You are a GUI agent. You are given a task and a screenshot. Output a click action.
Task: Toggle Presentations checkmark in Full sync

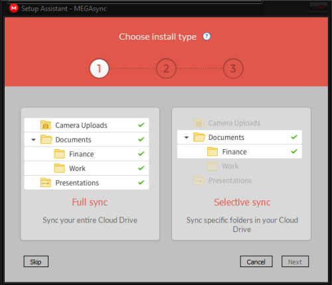(x=141, y=182)
